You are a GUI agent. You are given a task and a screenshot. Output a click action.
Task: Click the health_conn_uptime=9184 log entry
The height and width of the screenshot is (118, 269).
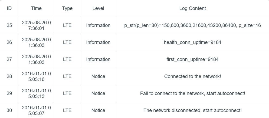click(192, 42)
